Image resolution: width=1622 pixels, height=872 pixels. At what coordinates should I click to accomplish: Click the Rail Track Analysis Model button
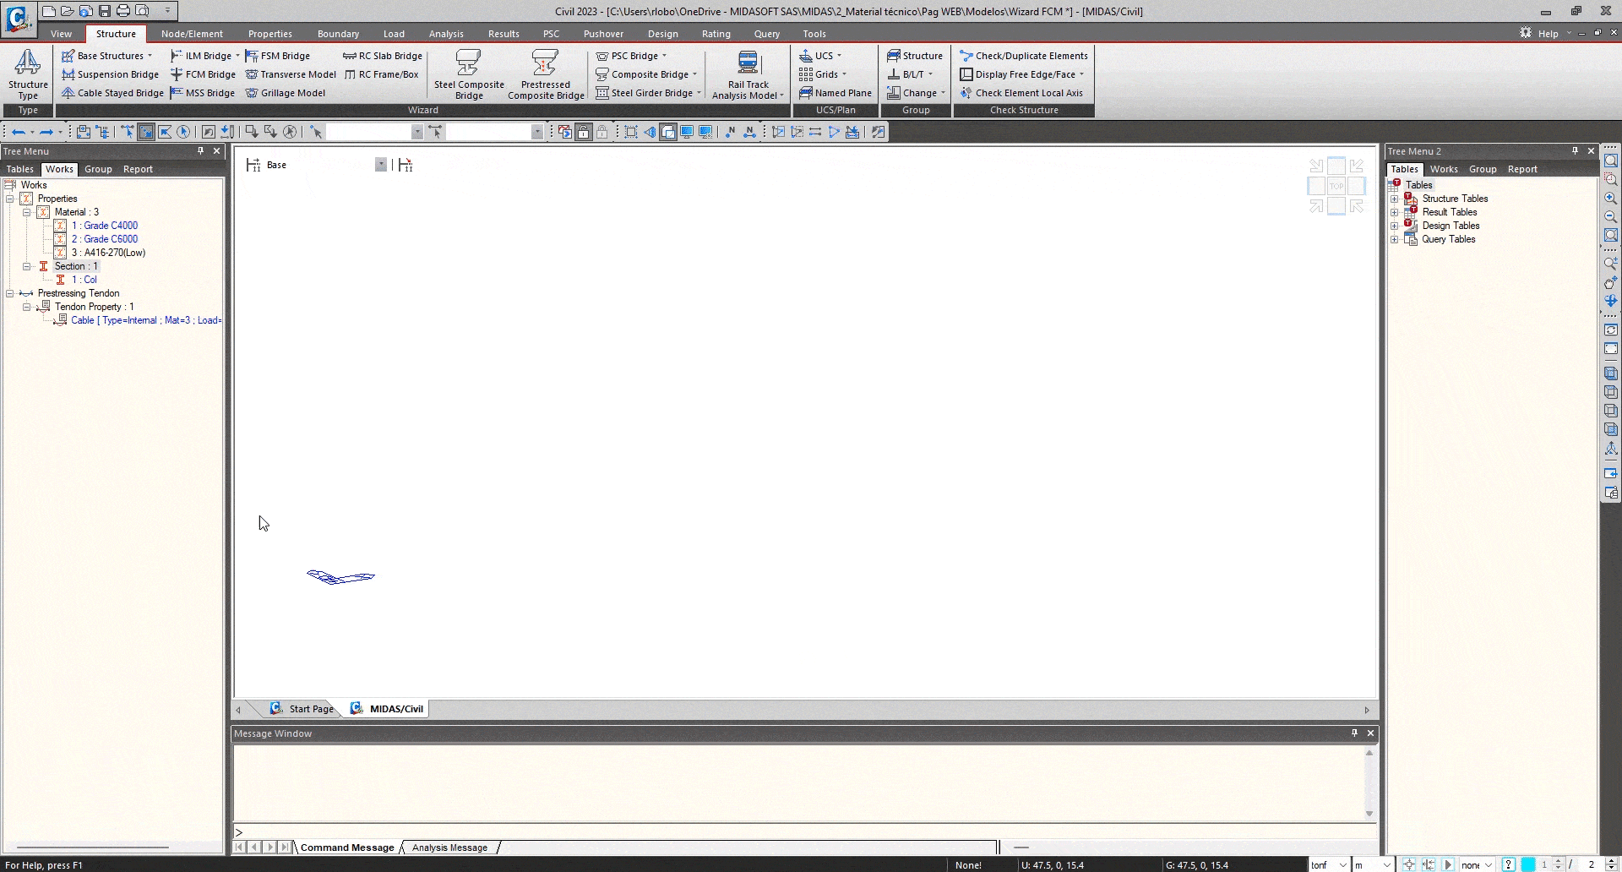748,74
